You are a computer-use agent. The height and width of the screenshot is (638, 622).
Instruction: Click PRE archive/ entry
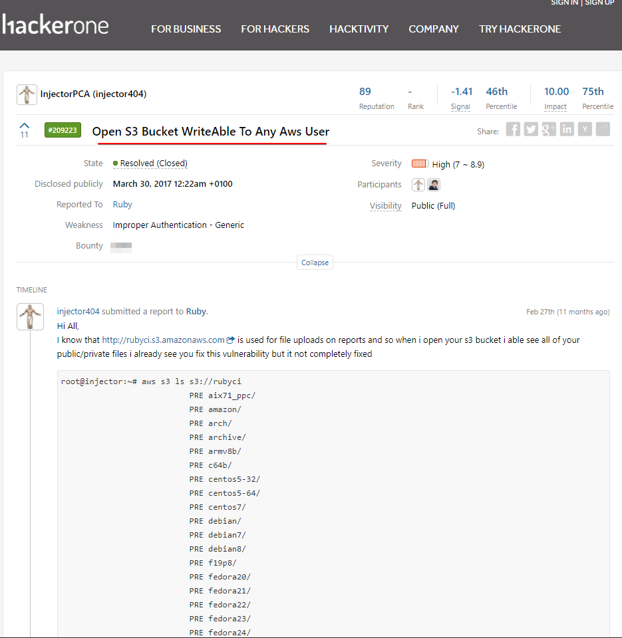tap(218, 437)
